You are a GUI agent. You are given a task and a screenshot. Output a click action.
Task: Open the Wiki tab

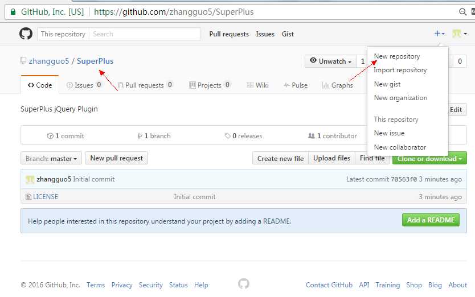click(x=258, y=85)
